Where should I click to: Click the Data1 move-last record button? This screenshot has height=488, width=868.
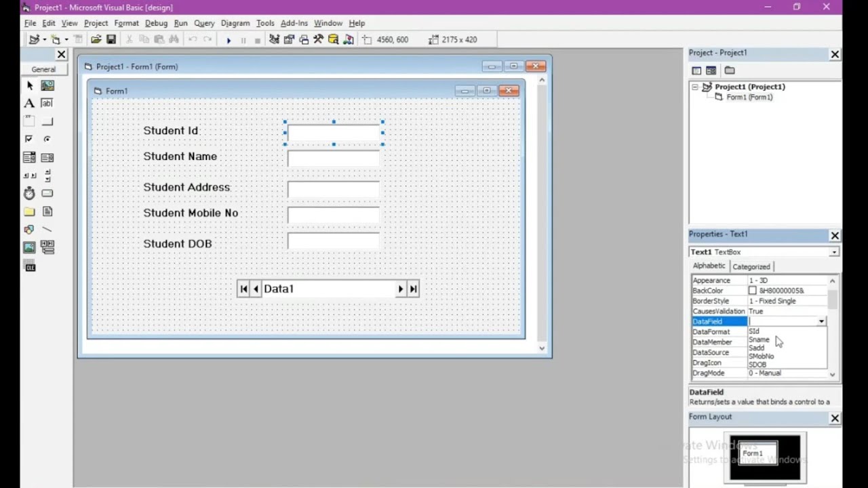click(413, 289)
